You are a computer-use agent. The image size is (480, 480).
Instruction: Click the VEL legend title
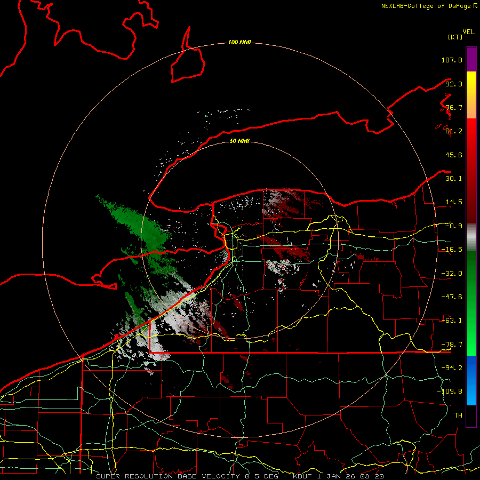point(468,32)
